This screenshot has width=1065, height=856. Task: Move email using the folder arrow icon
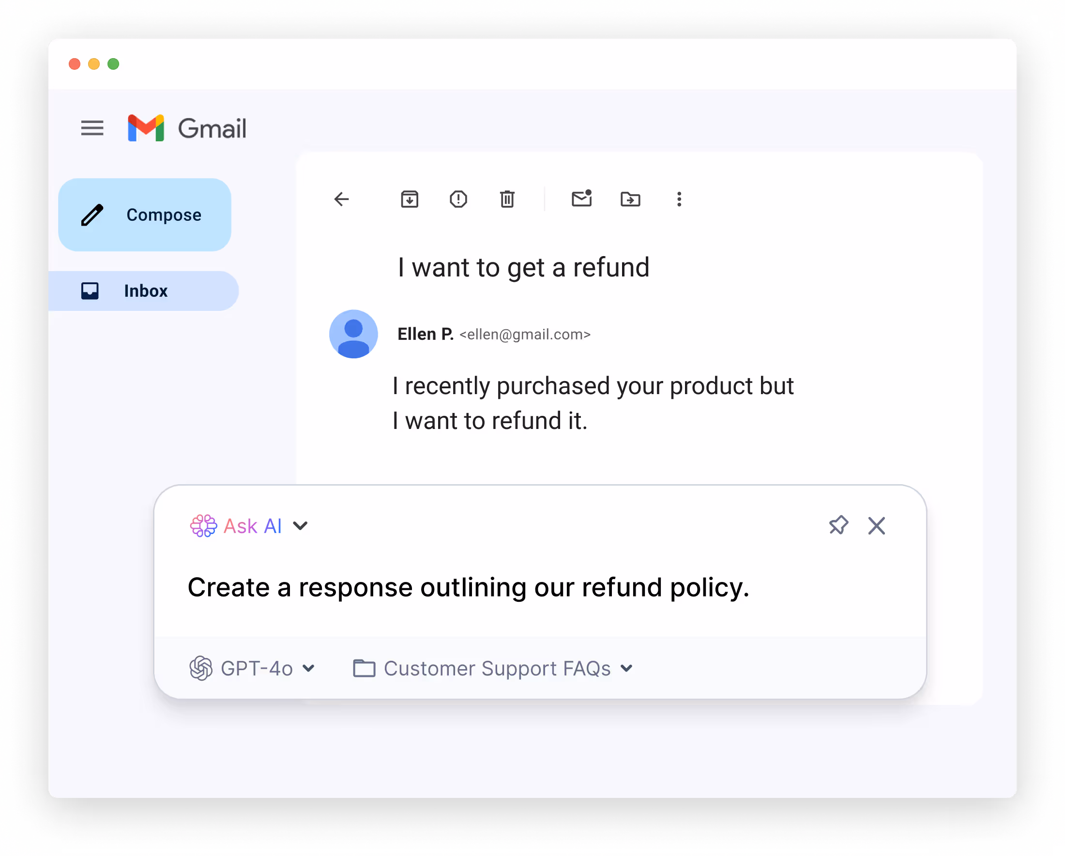click(630, 199)
